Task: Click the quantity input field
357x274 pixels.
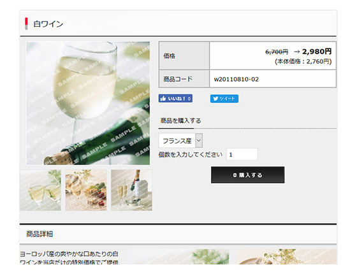Action: pos(242,154)
